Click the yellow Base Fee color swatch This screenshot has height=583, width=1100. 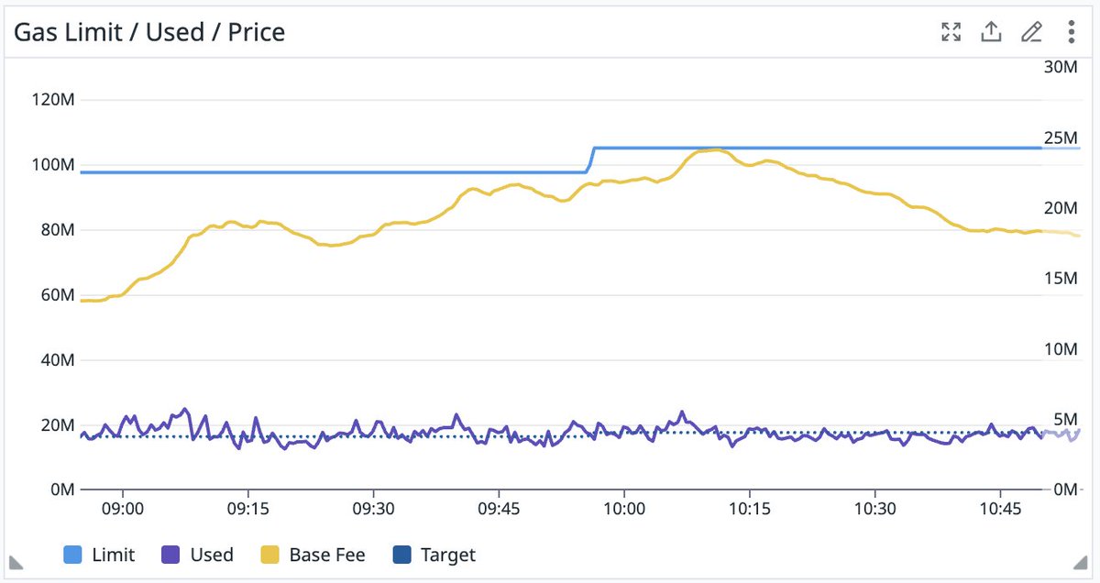pyautogui.click(x=270, y=555)
